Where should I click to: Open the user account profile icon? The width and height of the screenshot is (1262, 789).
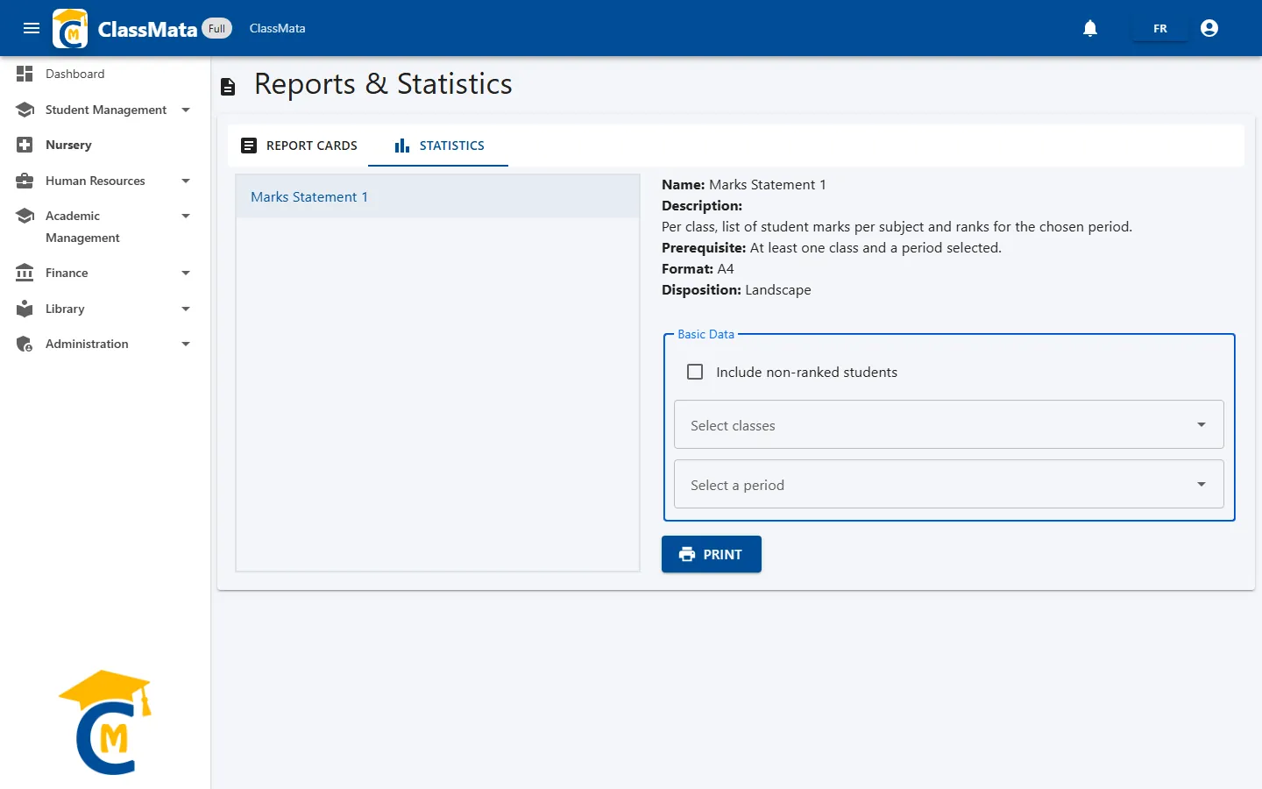tap(1209, 28)
